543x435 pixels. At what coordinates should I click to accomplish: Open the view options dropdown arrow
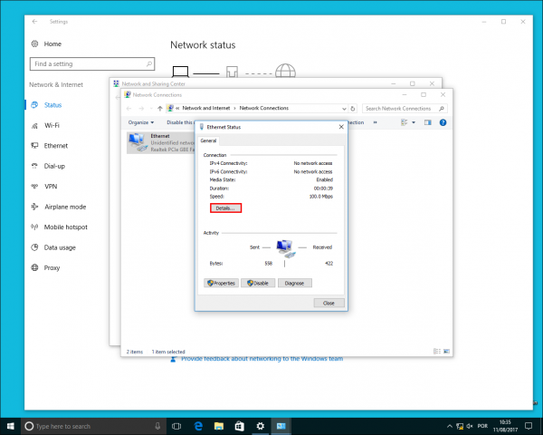click(414, 122)
